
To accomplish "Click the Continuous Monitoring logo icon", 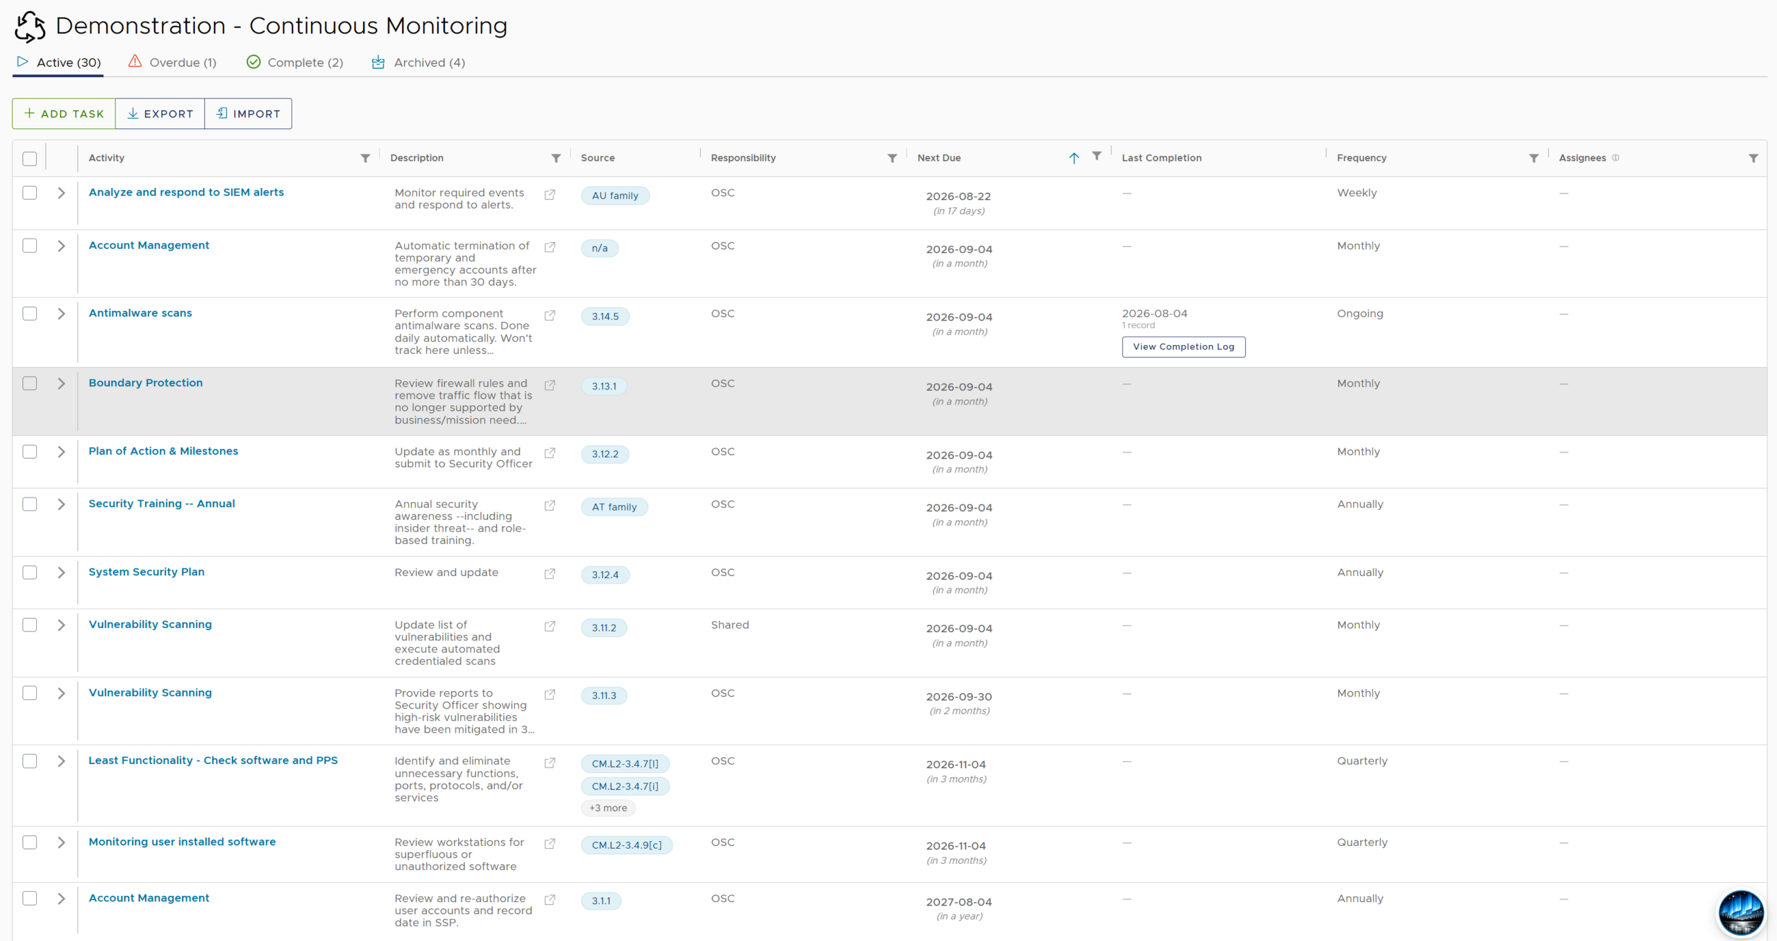I will 30,26.
